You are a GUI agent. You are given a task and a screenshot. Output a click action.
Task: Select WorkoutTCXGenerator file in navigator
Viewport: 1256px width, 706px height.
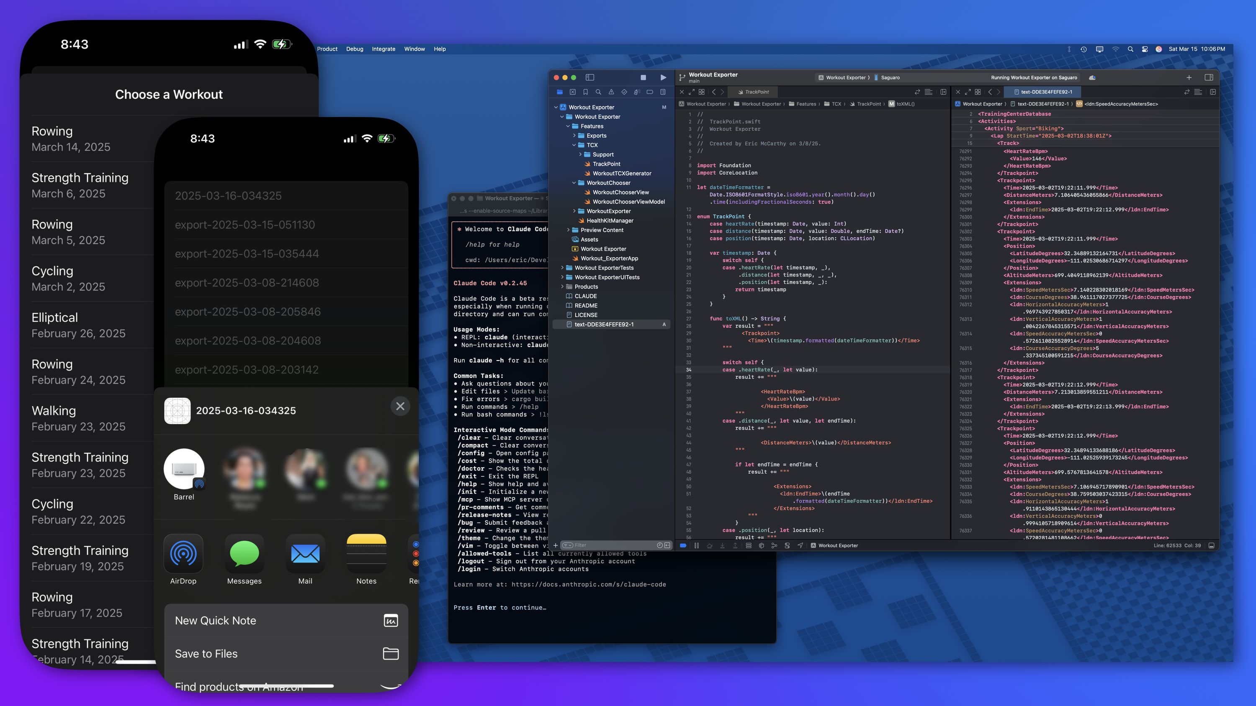pos(622,174)
